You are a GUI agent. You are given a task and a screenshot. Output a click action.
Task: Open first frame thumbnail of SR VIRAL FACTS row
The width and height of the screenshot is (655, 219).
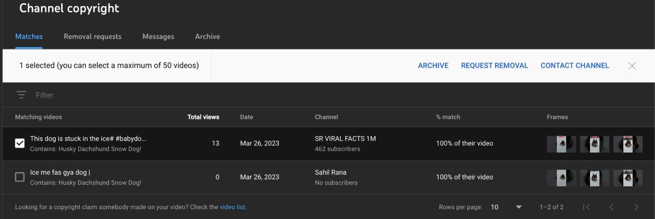(562, 144)
